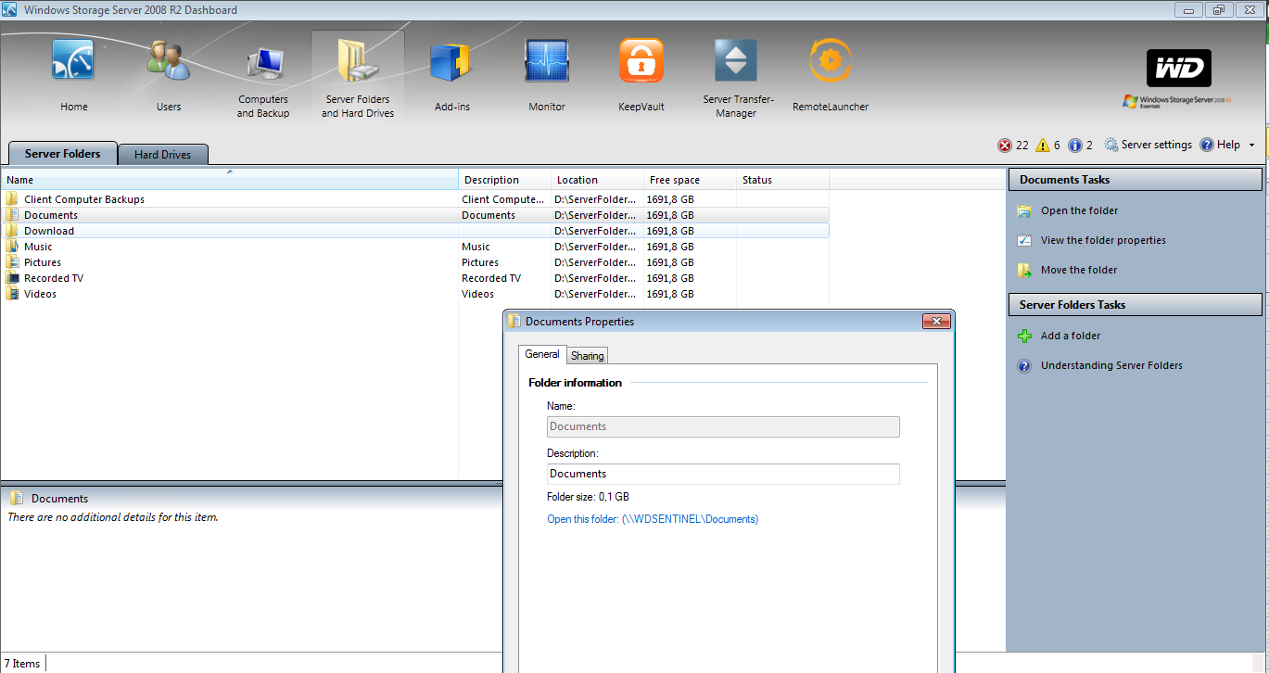The width and height of the screenshot is (1269, 673).
Task: Click the Move the folder icon
Action: click(x=1024, y=271)
